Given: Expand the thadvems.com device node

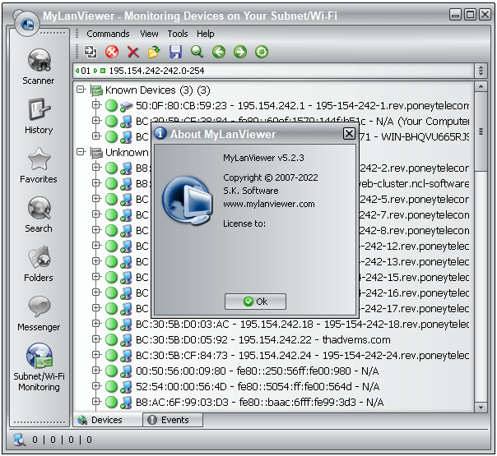Looking at the screenshot, I should (95, 339).
